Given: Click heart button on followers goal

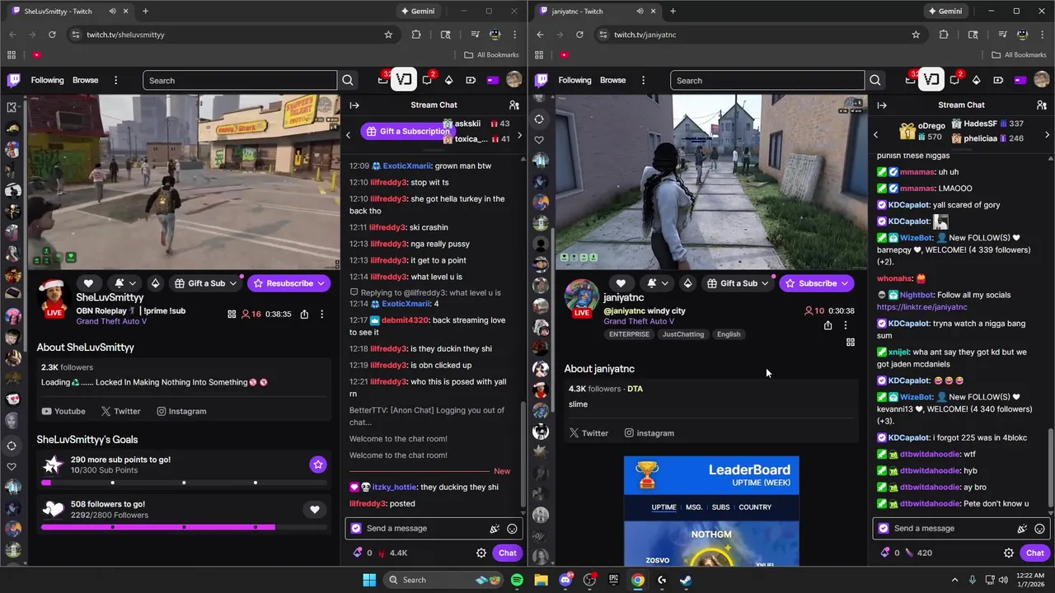Looking at the screenshot, I should (314, 510).
